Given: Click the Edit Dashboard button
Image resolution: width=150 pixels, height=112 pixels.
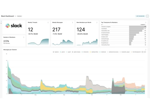Looking at the screenshot, I should [x=140, y=16].
